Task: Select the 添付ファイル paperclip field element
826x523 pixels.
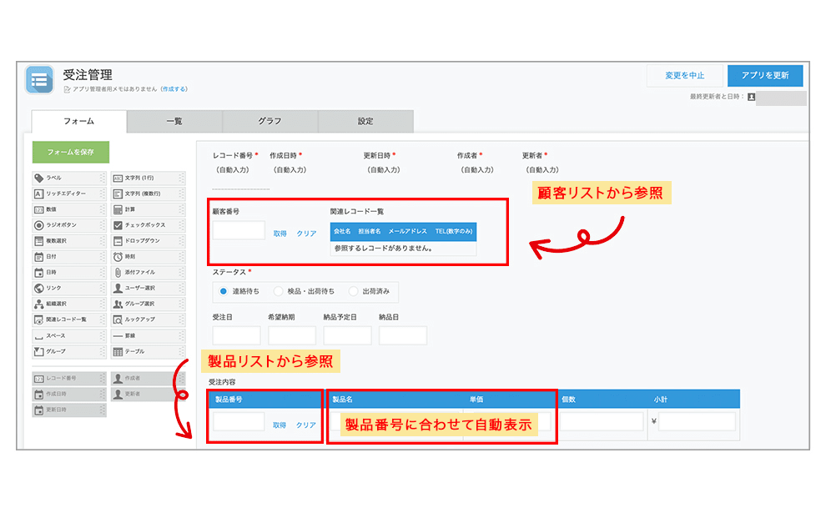Action: (x=145, y=272)
